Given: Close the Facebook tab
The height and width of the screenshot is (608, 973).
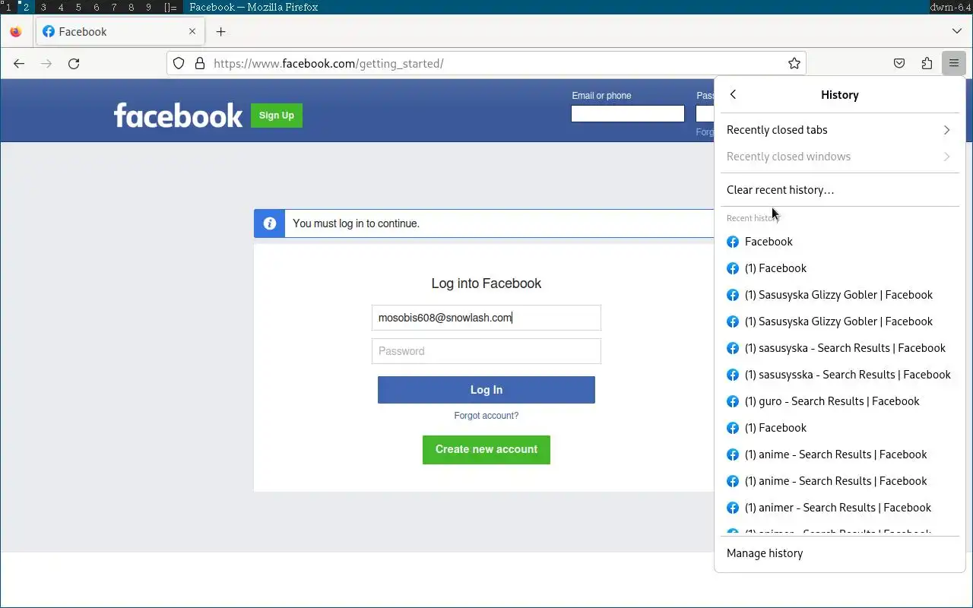Looking at the screenshot, I should (192, 32).
